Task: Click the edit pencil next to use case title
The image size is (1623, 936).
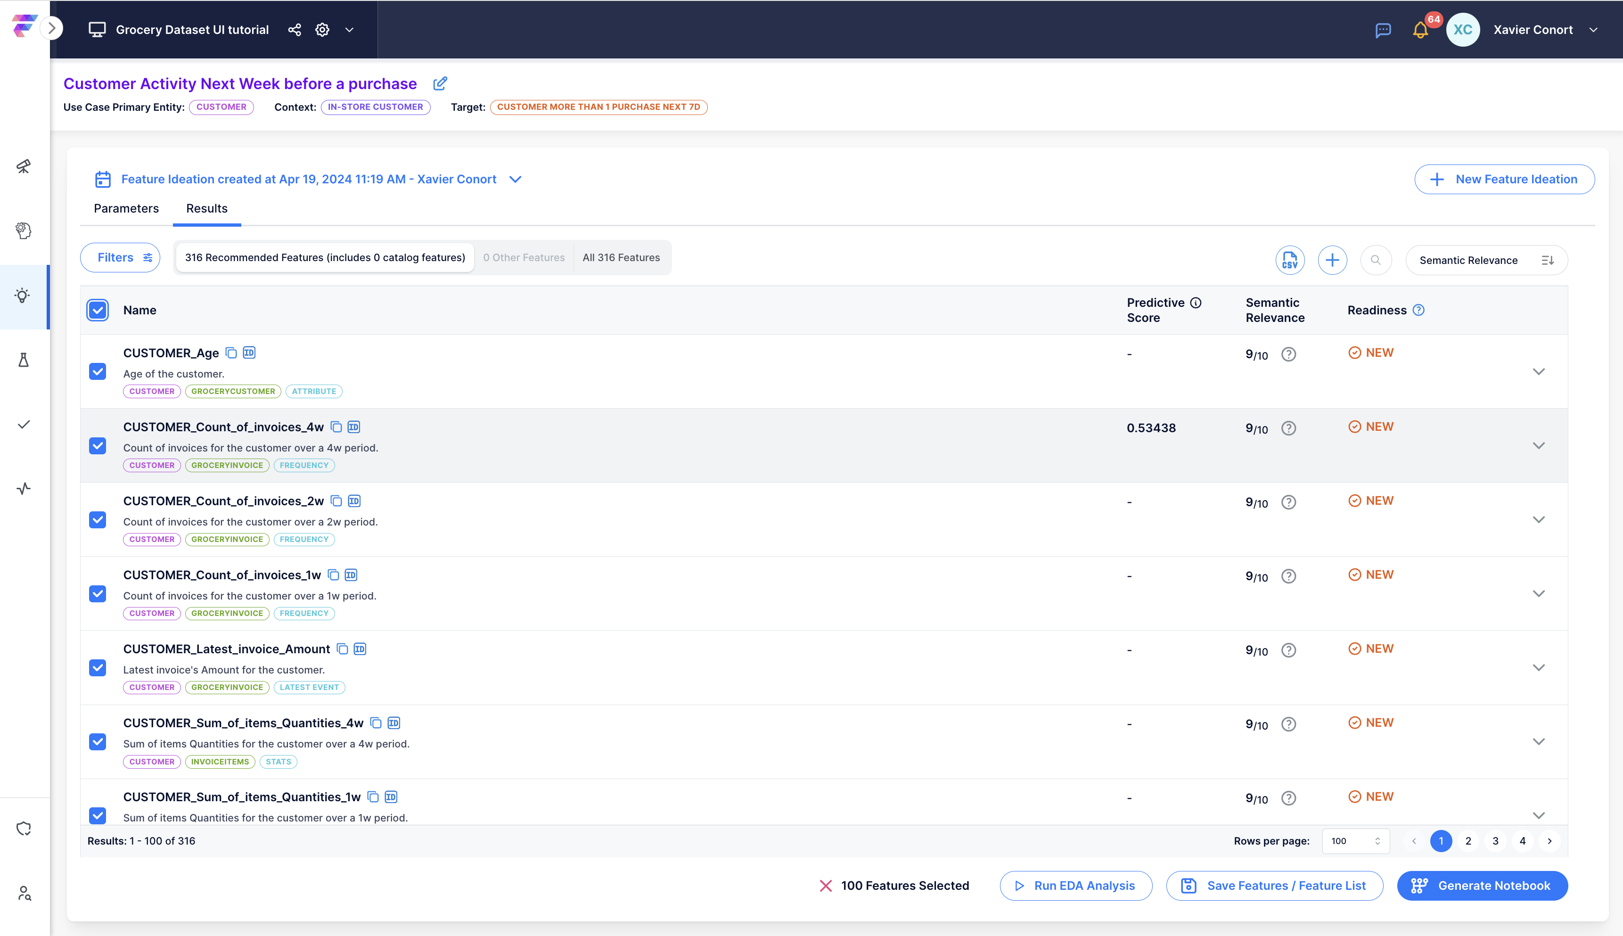Action: point(440,83)
